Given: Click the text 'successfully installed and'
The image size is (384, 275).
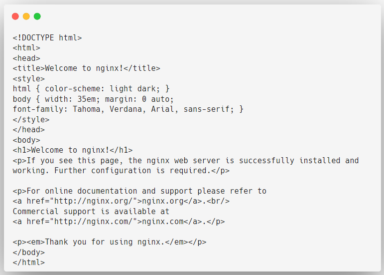Looking at the screenshot, I should coord(299,160).
